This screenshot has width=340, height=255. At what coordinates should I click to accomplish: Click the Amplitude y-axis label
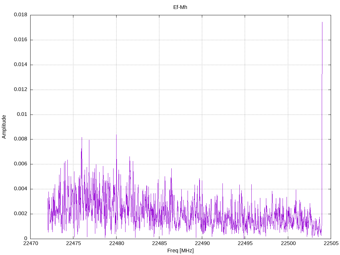click(x=4, y=127)
